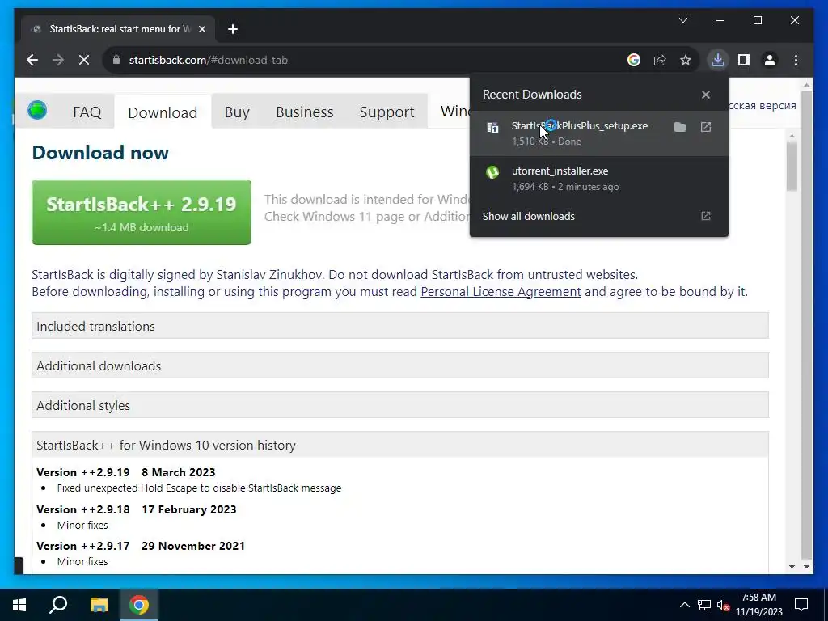Click the StartIsBackPlusPlus_setup.exe file icon

492,127
